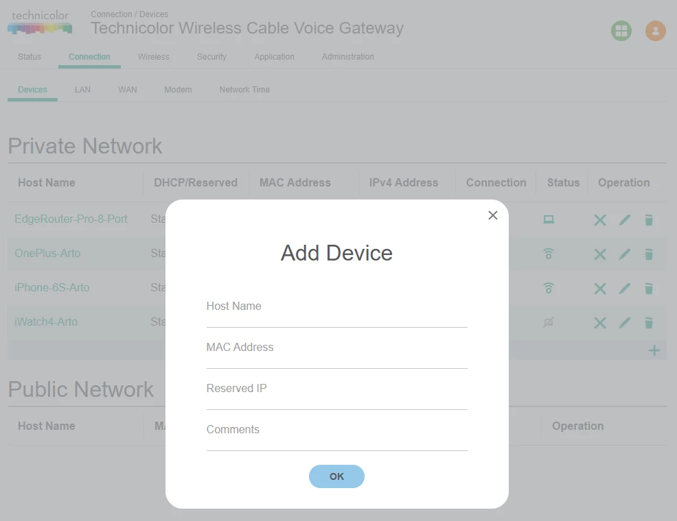Open the orange user account icon
677x521 pixels.
pyautogui.click(x=656, y=31)
